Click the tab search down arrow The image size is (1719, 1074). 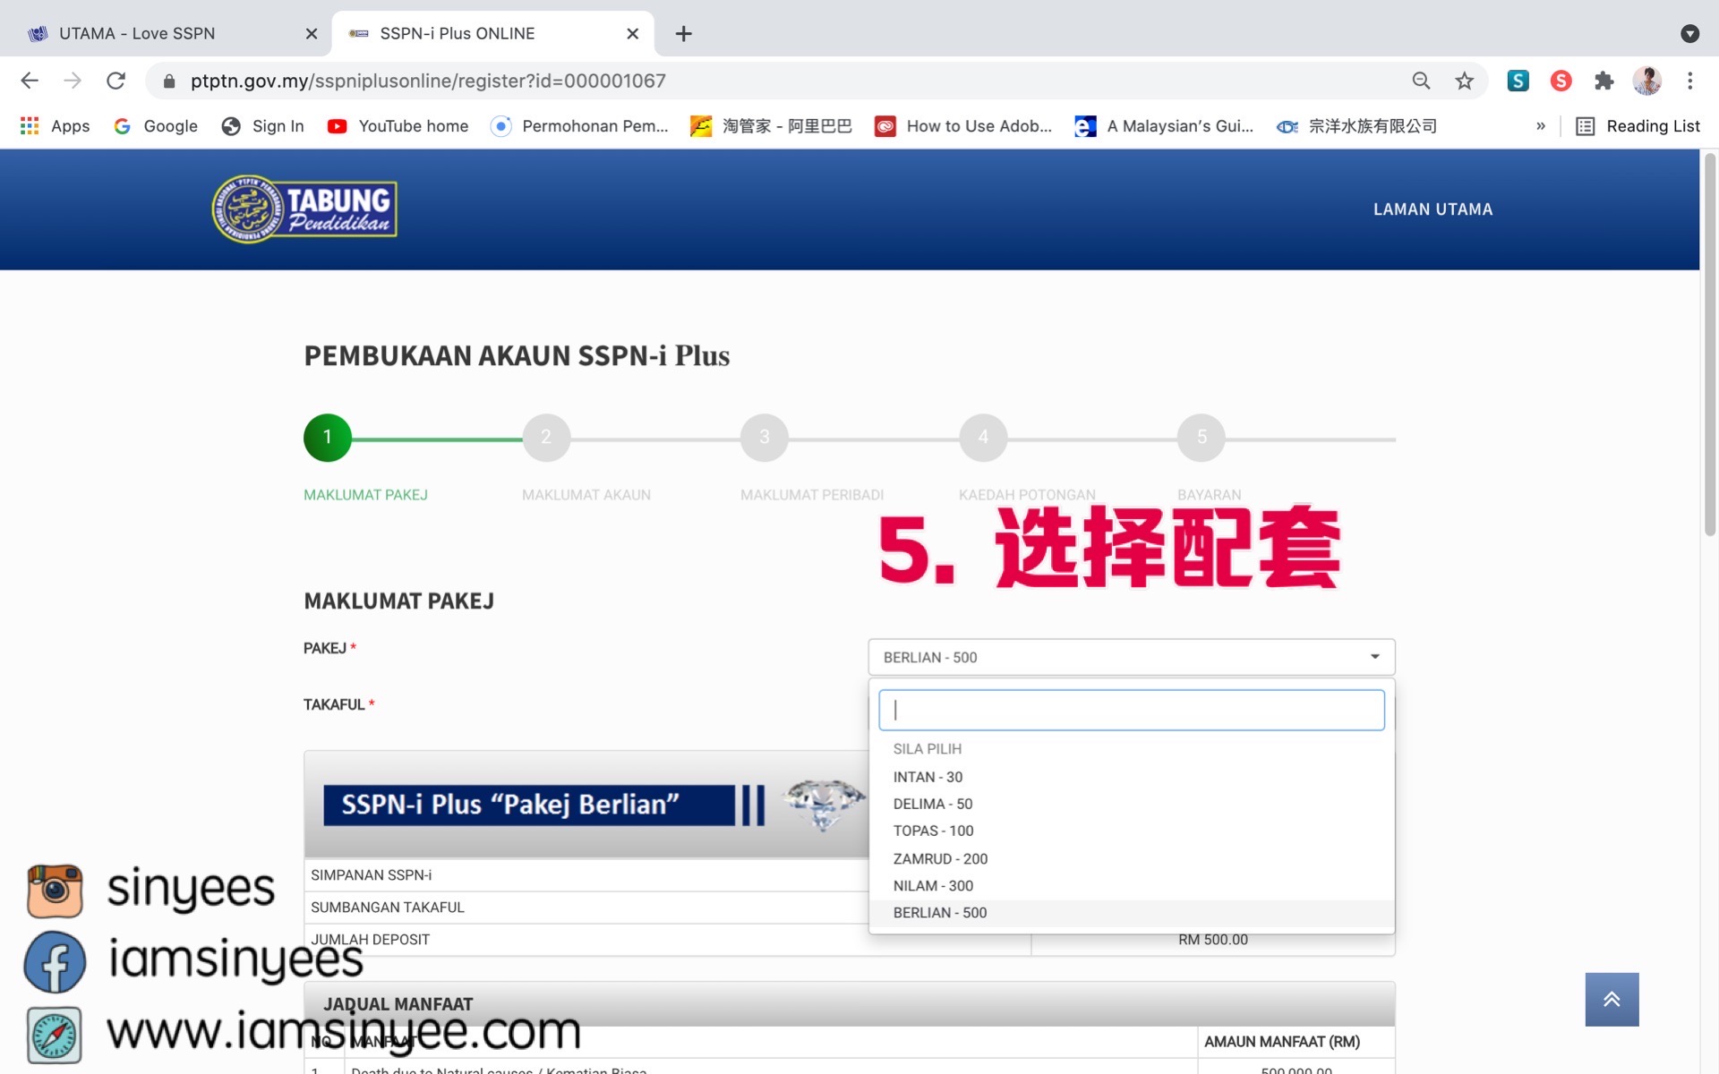click(x=1689, y=34)
